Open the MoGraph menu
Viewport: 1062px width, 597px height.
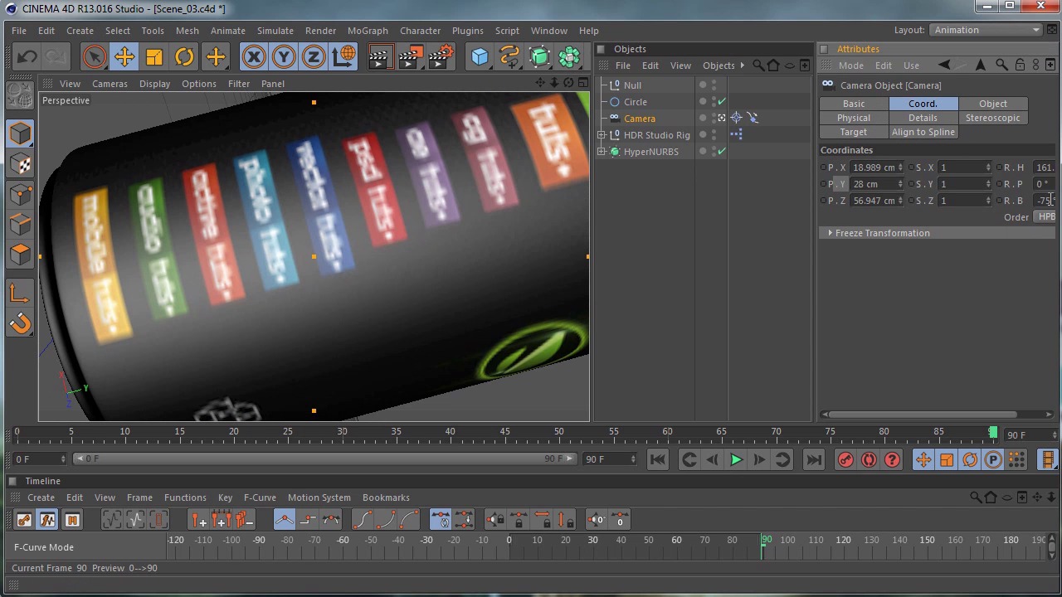point(368,31)
